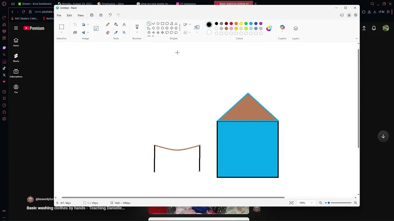Switch to the Instagram browser tab
This screenshot has width=394, height=221.
(186, 4)
